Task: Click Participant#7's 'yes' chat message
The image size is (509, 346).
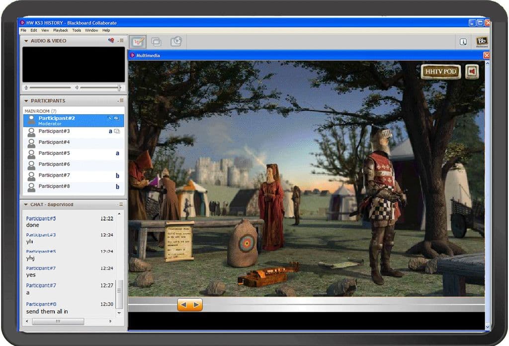Action: click(31, 275)
